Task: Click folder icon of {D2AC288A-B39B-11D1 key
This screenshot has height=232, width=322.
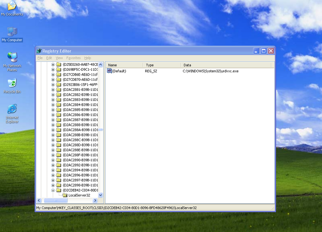Action: click(x=59, y=129)
